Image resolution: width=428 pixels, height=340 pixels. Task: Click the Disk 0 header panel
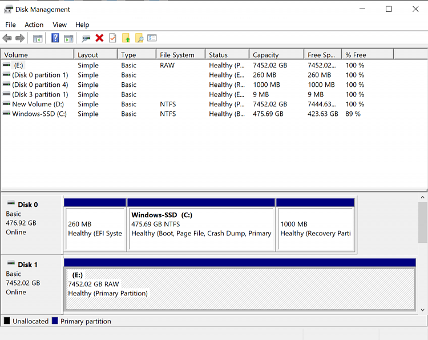coord(32,225)
